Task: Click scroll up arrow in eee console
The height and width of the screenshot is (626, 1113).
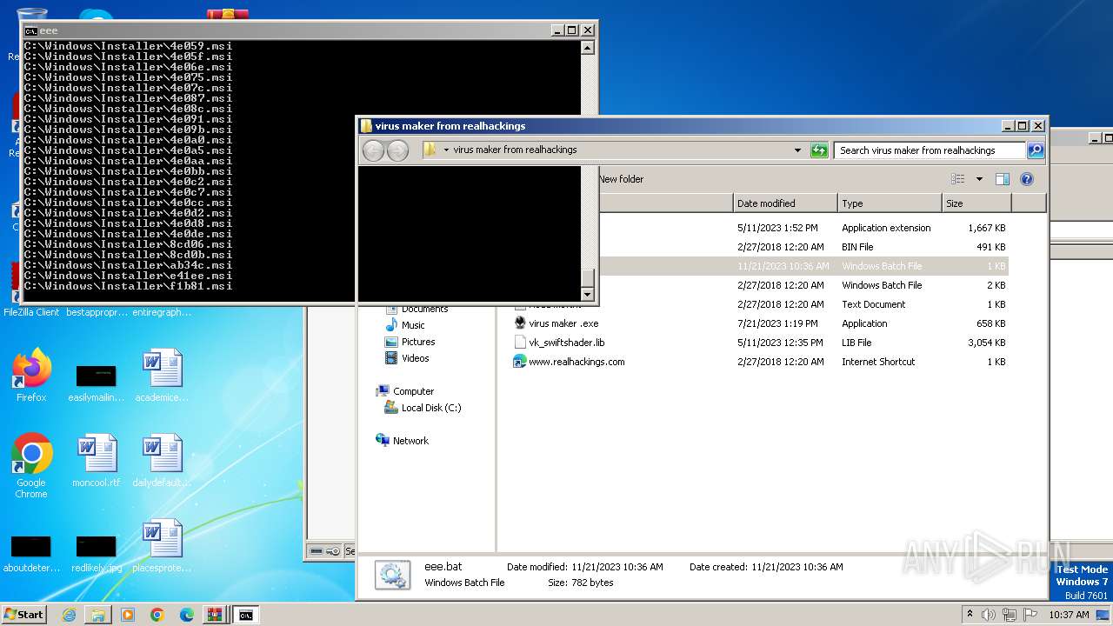Action: pos(588,48)
